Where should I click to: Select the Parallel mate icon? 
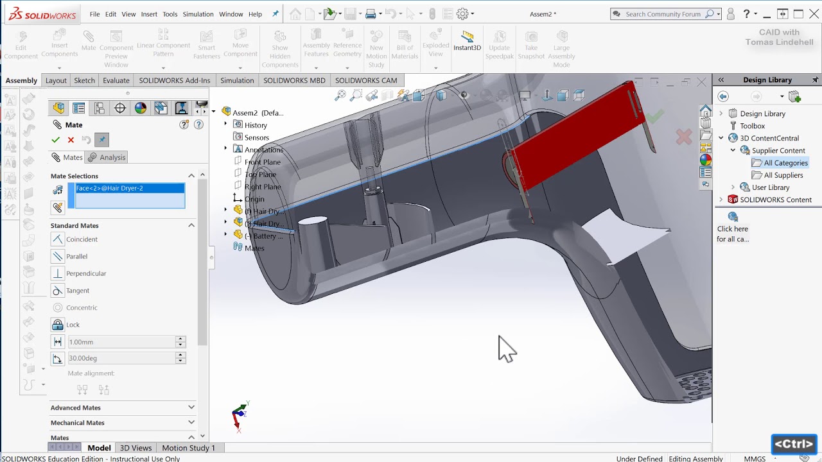[58, 256]
